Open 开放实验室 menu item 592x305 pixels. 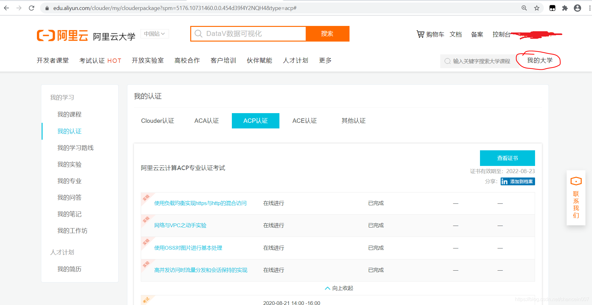point(148,60)
